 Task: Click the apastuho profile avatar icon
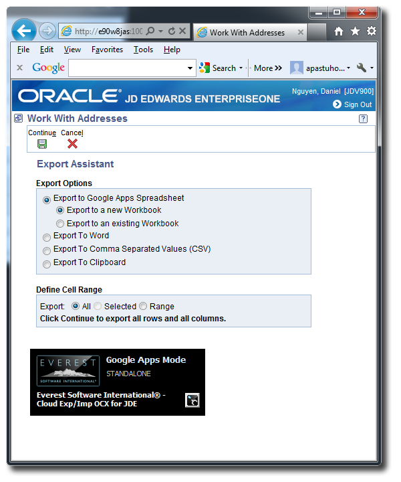tap(296, 68)
